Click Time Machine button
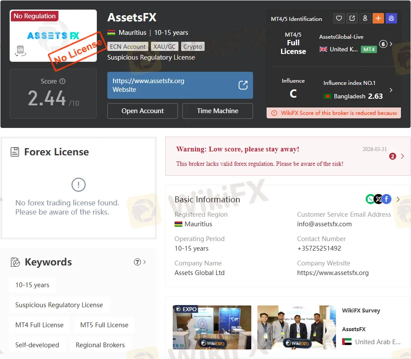 pyautogui.click(x=218, y=111)
